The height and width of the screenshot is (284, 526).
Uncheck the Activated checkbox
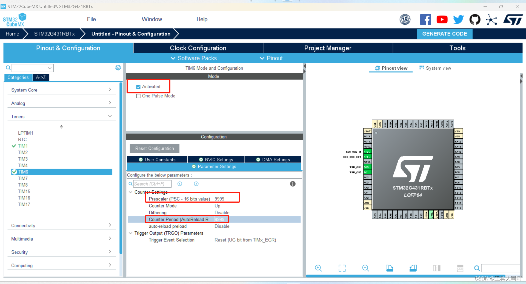pos(138,87)
